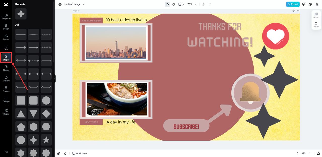Screen dimensions: 322x157
Task: Select the bell icon on canvas
Action: point(251,93)
